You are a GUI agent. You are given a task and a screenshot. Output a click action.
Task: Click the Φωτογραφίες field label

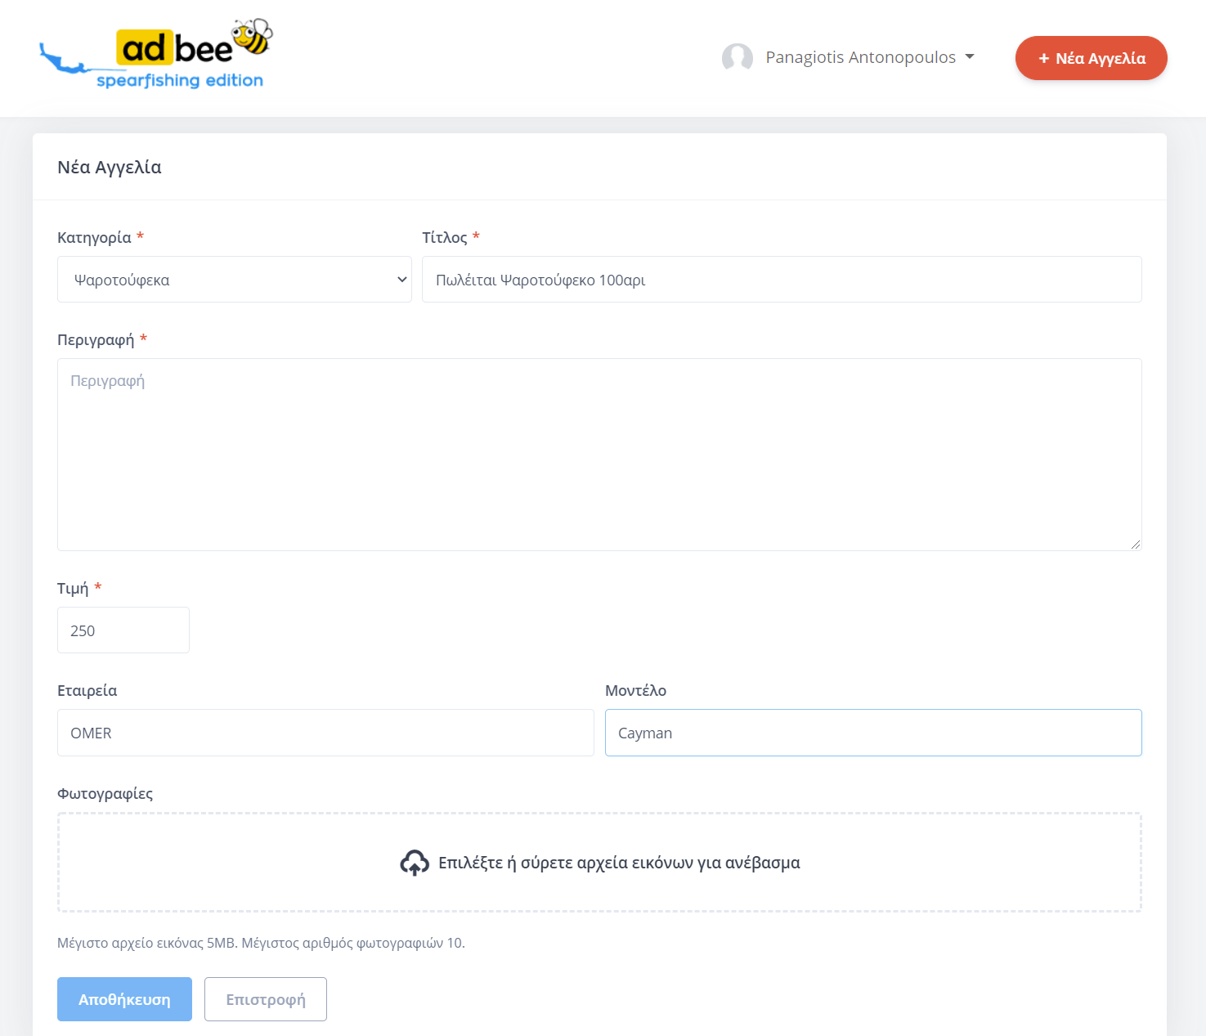pos(105,793)
